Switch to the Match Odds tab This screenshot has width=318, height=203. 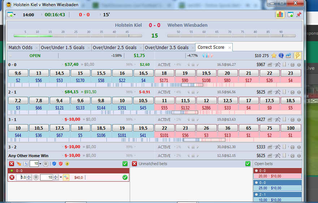(21, 47)
